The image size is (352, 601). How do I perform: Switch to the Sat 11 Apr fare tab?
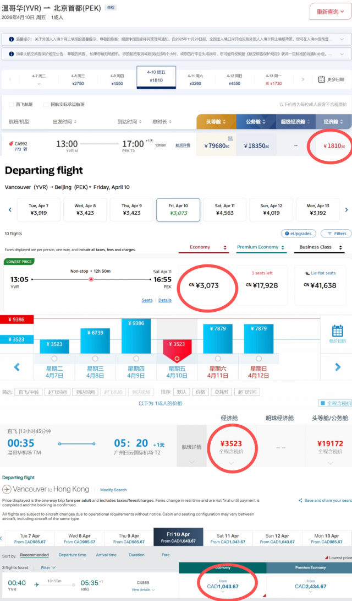tap(228, 538)
